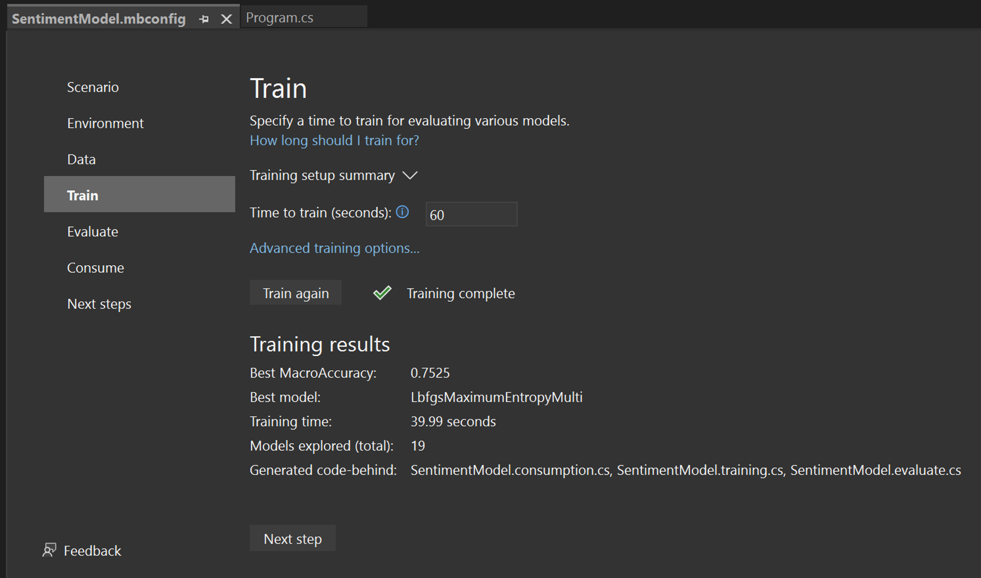The width and height of the screenshot is (981, 578).
Task: Click the time to train seconds field
Action: [x=471, y=214]
